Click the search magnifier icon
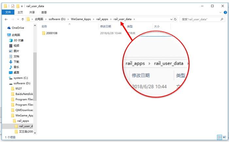Viewport: 229px width, 142px height. (x=222, y=19)
